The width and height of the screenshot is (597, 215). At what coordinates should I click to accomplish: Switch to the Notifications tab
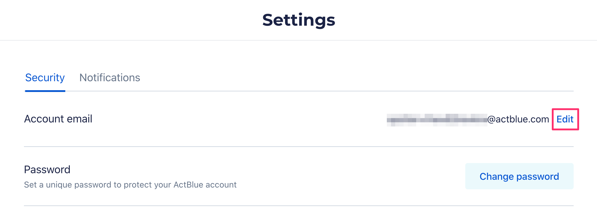click(110, 78)
